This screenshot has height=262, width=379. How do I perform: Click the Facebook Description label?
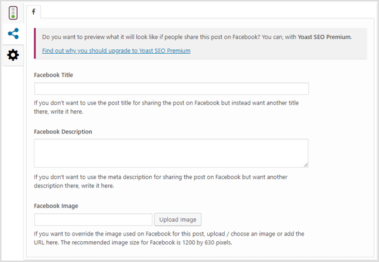[x=63, y=132]
